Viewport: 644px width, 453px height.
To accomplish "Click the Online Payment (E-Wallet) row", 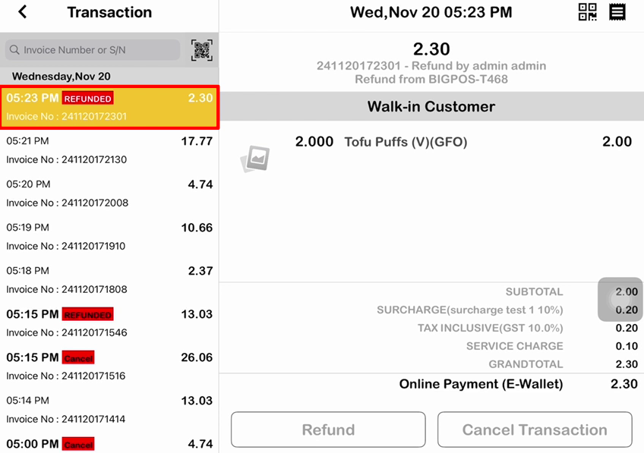I will coord(481,384).
